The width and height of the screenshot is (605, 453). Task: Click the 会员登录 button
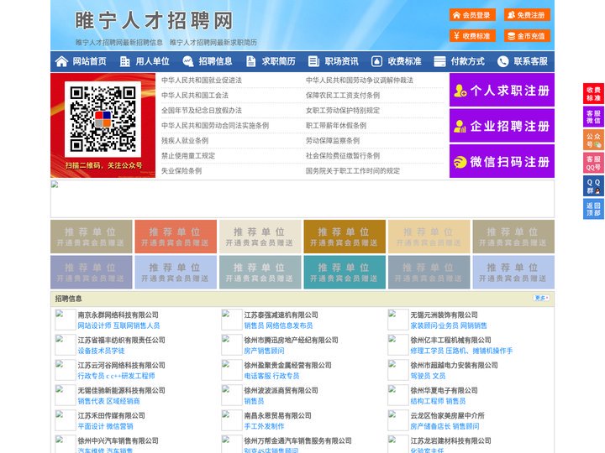[472, 15]
